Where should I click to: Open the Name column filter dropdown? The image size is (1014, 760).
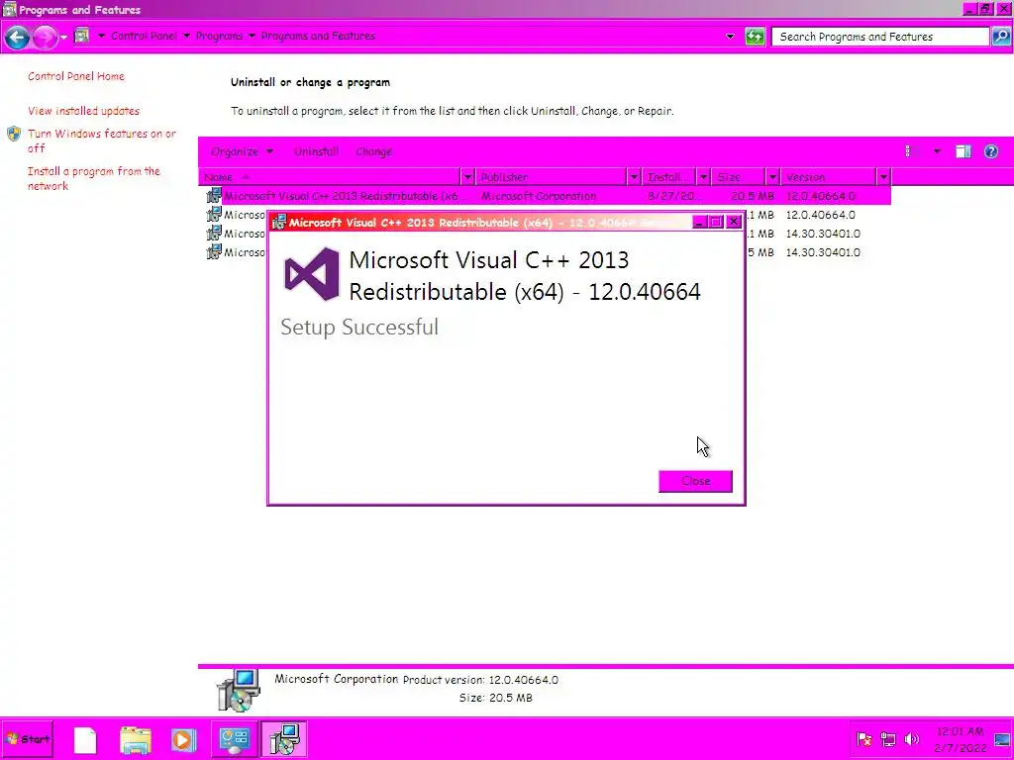467,177
